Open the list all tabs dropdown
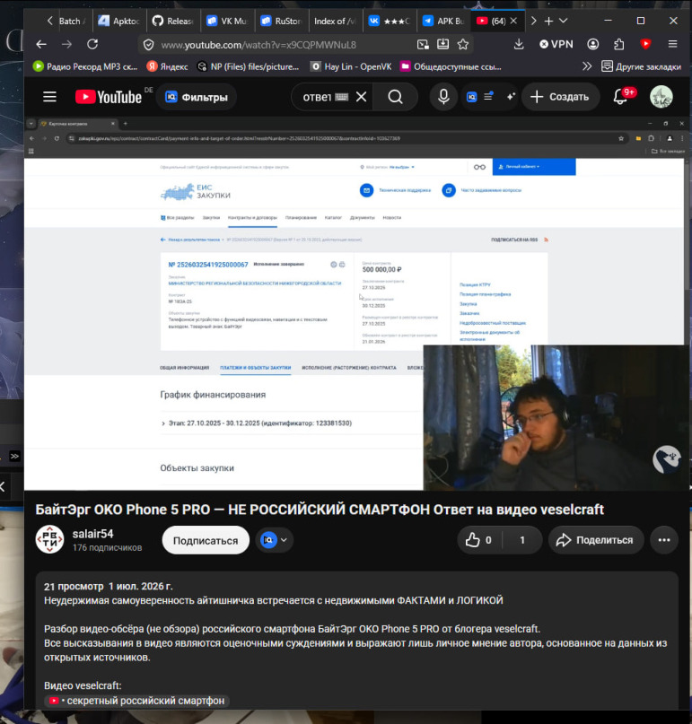The width and height of the screenshot is (692, 724). point(563,22)
